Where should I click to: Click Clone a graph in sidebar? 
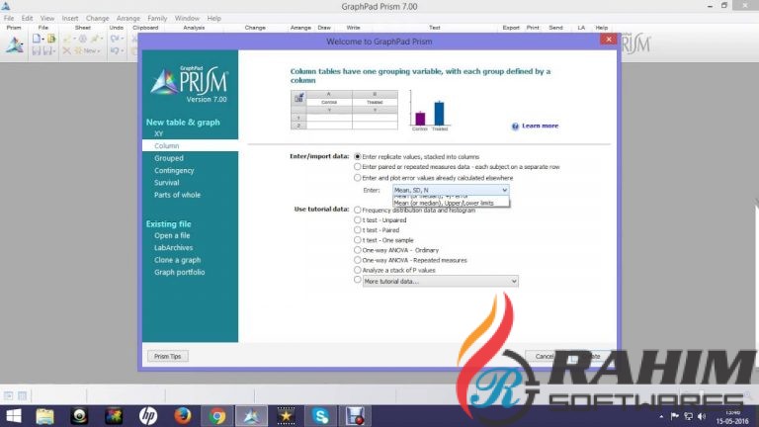tap(178, 260)
